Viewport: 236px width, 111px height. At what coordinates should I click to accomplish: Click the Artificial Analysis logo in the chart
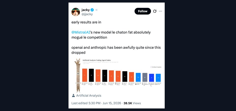156,67
